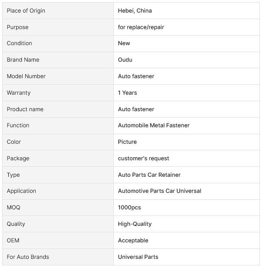This screenshot has height=268, width=262.
Task: Select the 'Place of Origin' label
Action: (26, 10)
